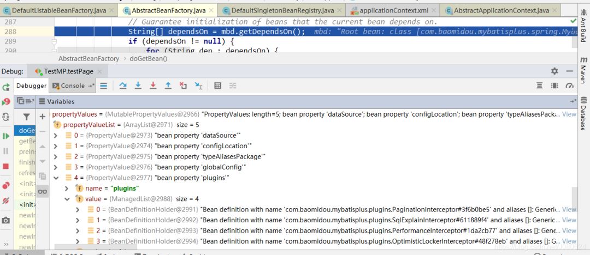The height and width of the screenshot is (255, 590).
Task: Hide the Debug tool window
Action: [x=570, y=71]
